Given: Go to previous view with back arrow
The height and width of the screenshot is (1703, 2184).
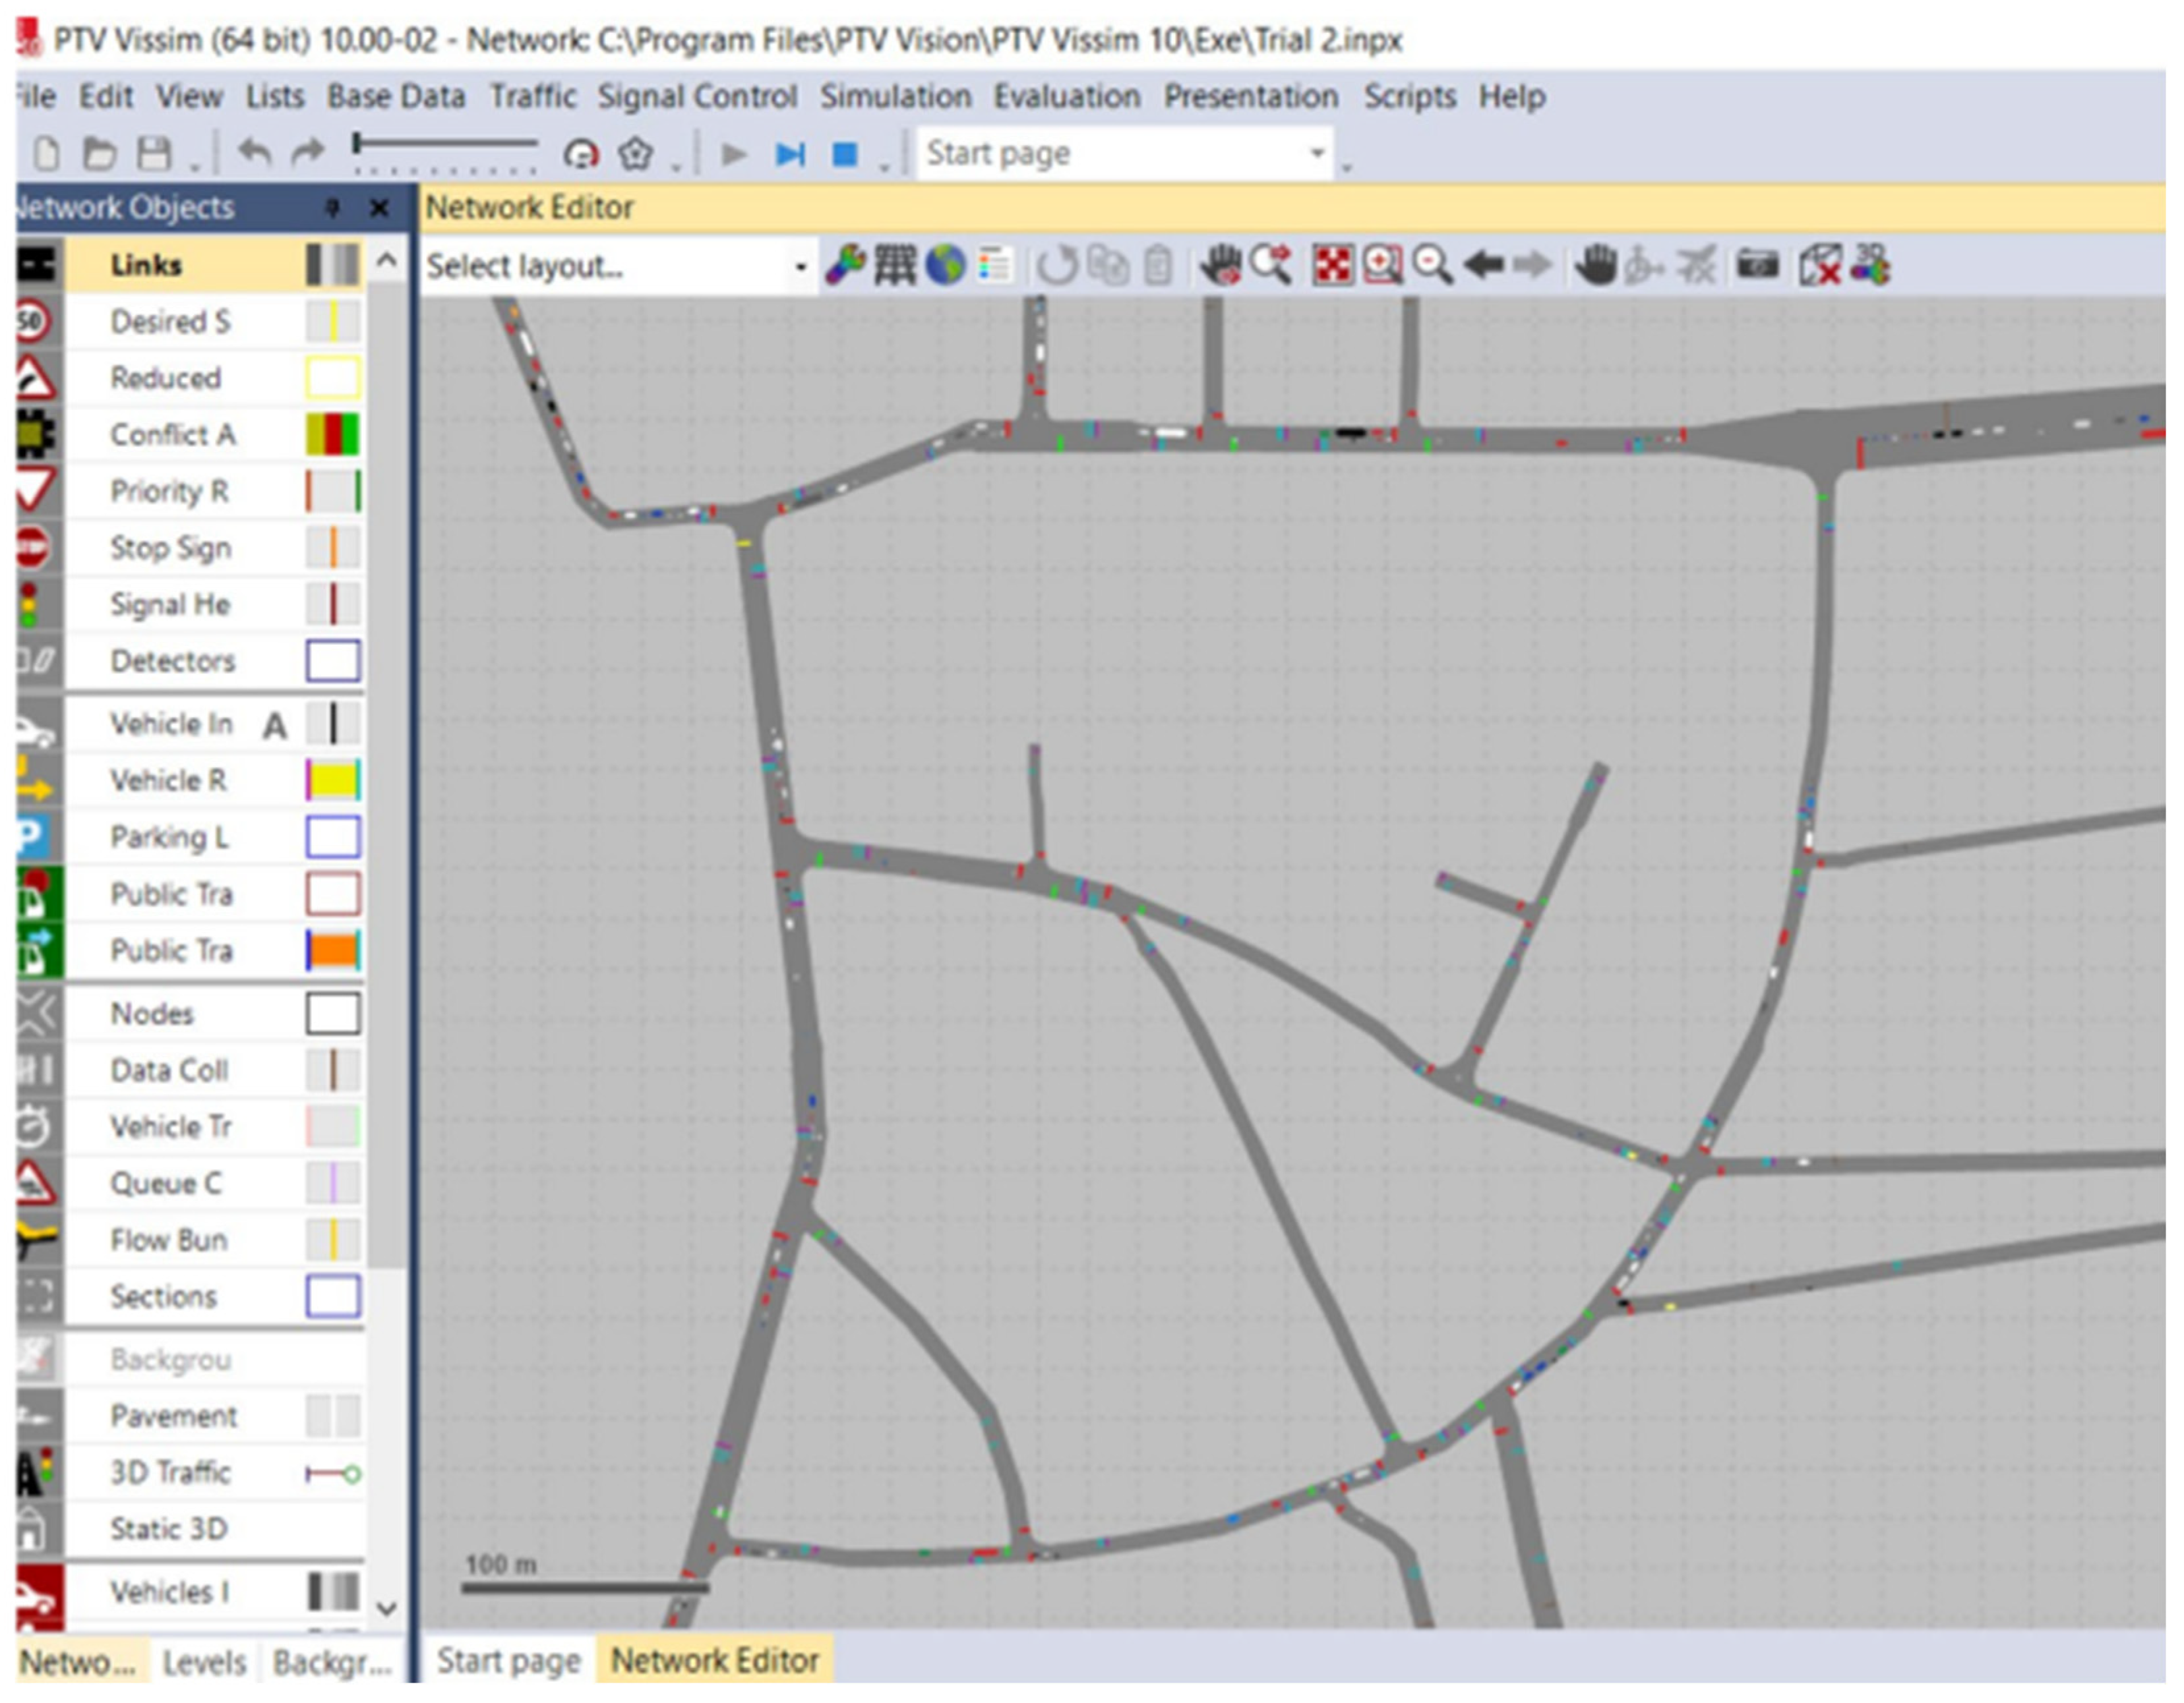Looking at the screenshot, I should [x=1484, y=266].
